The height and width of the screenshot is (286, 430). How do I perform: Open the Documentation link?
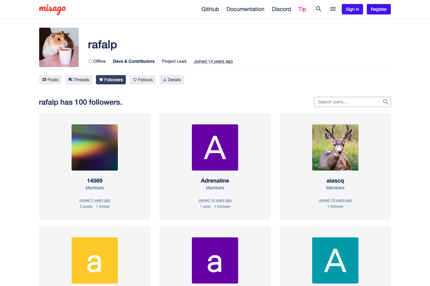click(x=245, y=9)
